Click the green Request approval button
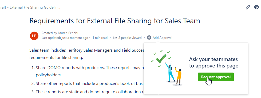 (216, 77)
